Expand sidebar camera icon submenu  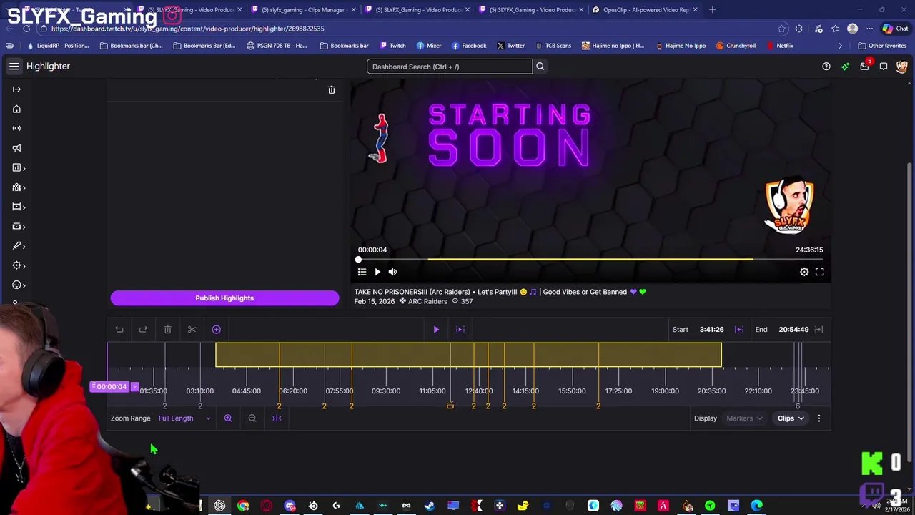[x=19, y=227]
